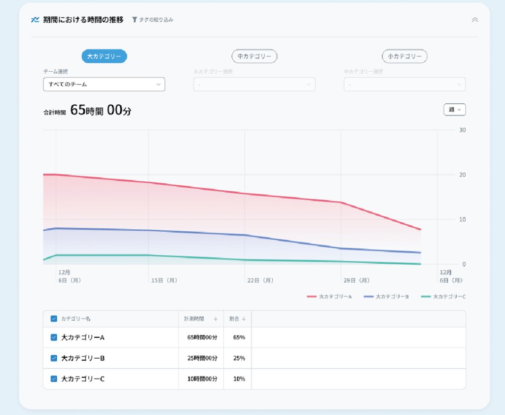
Task: Uncheck the 大カテゴリーA row checkbox
Action: coord(54,337)
